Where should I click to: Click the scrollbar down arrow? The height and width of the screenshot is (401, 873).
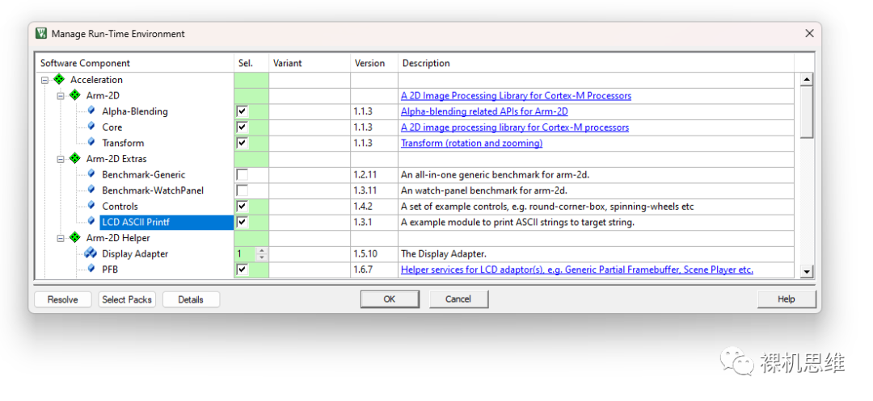pos(806,271)
